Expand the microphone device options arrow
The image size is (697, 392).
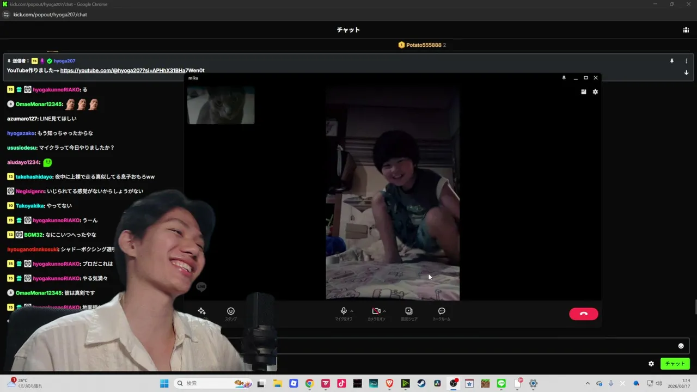[352, 311]
